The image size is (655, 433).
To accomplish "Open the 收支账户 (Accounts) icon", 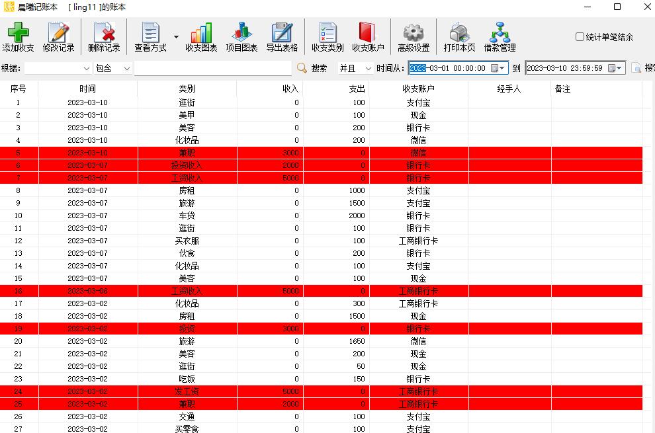I will [368, 36].
